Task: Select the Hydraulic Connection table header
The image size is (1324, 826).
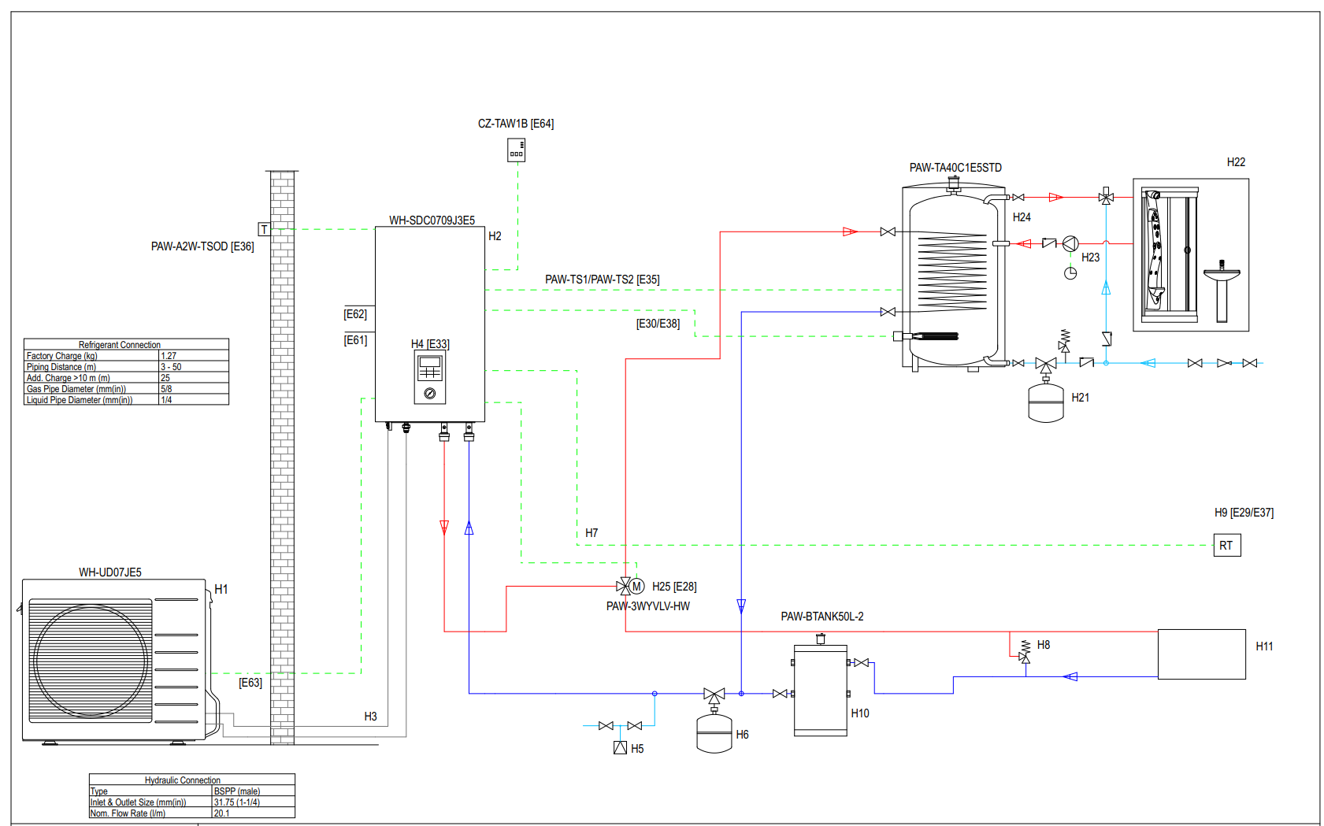Action: tap(183, 780)
